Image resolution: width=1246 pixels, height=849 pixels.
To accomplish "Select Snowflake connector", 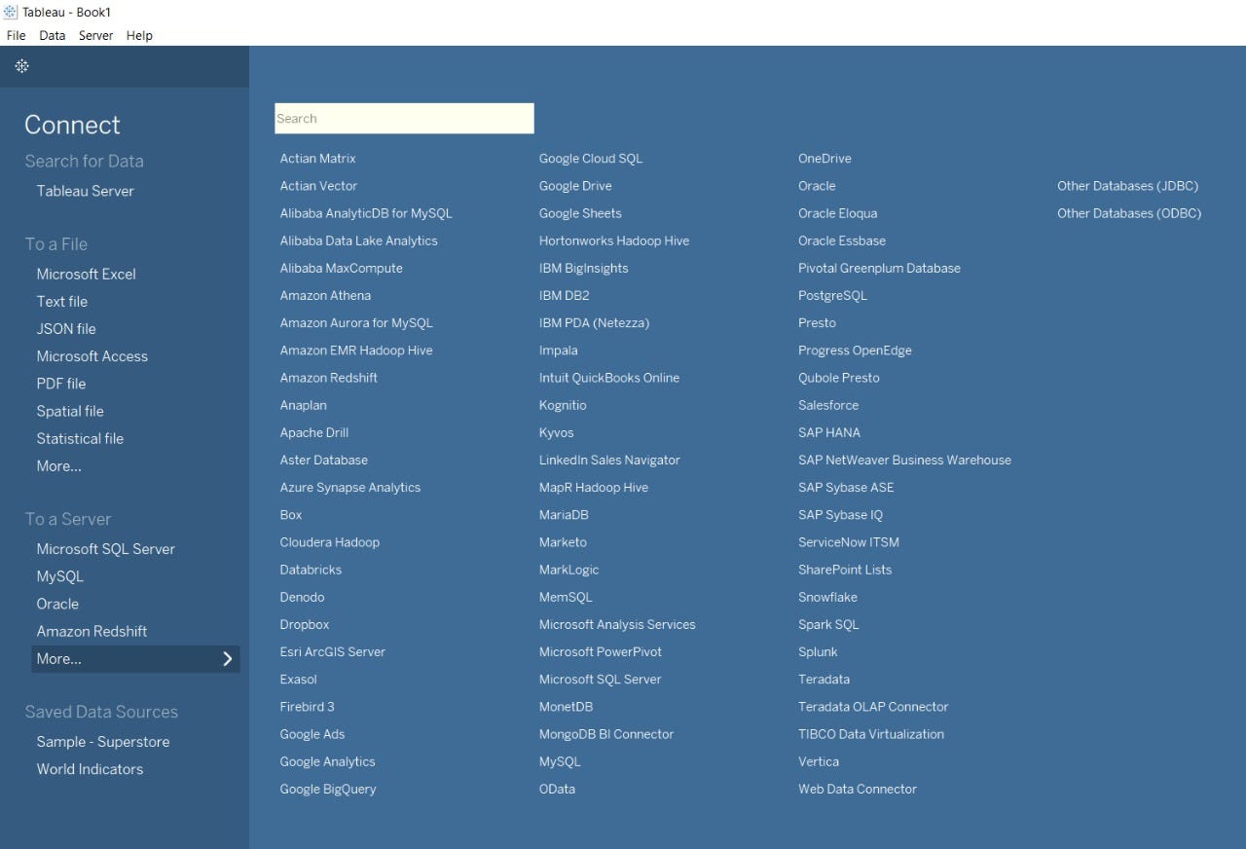I will 827,597.
